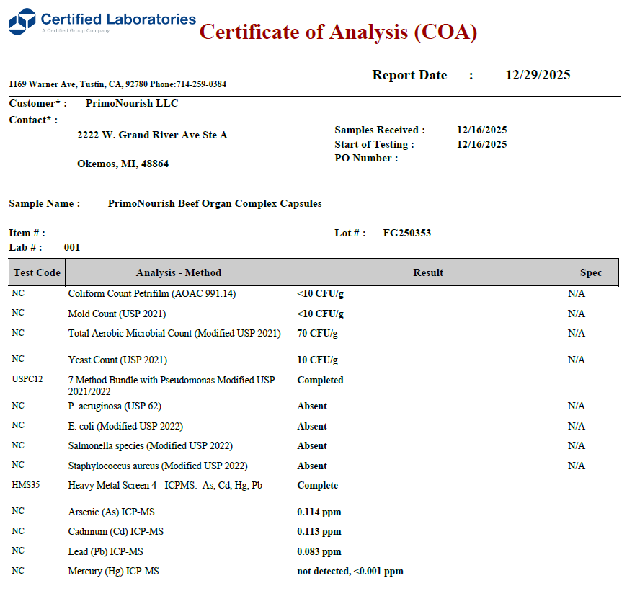Click the Certified Laboratories hexagon logo
Screen dimensions: 627x591
click(22, 22)
